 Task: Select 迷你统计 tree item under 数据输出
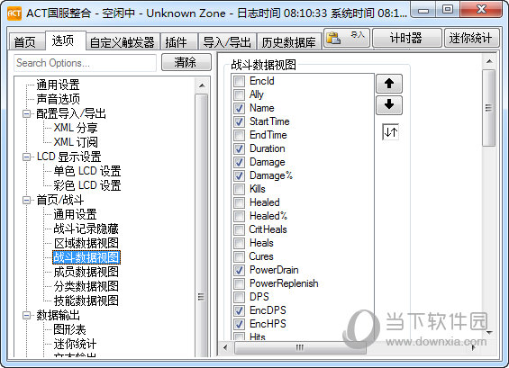75,344
